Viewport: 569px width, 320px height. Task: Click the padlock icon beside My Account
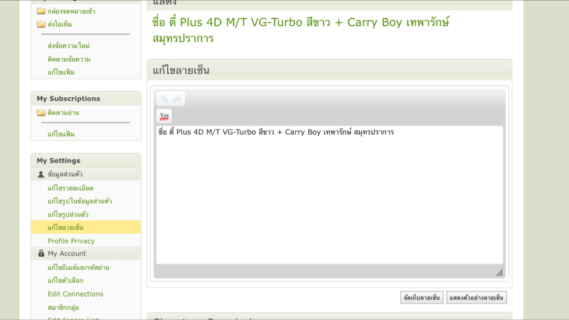(x=41, y=254)
